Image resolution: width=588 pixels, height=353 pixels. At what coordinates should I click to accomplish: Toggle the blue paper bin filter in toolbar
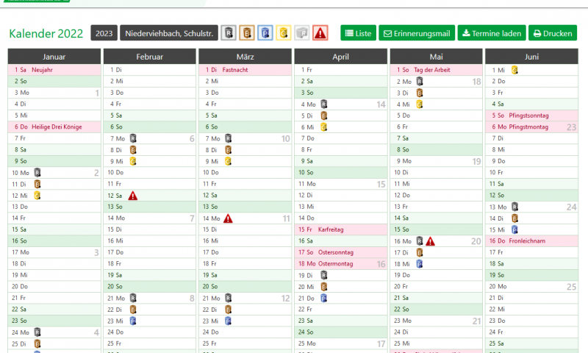pos(266,33)
